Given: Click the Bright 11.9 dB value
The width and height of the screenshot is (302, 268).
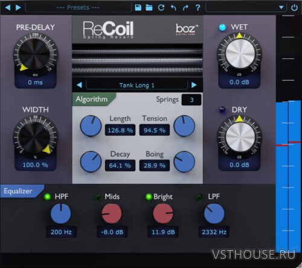Looking at the screenshot, I should (x=163, y=232).
